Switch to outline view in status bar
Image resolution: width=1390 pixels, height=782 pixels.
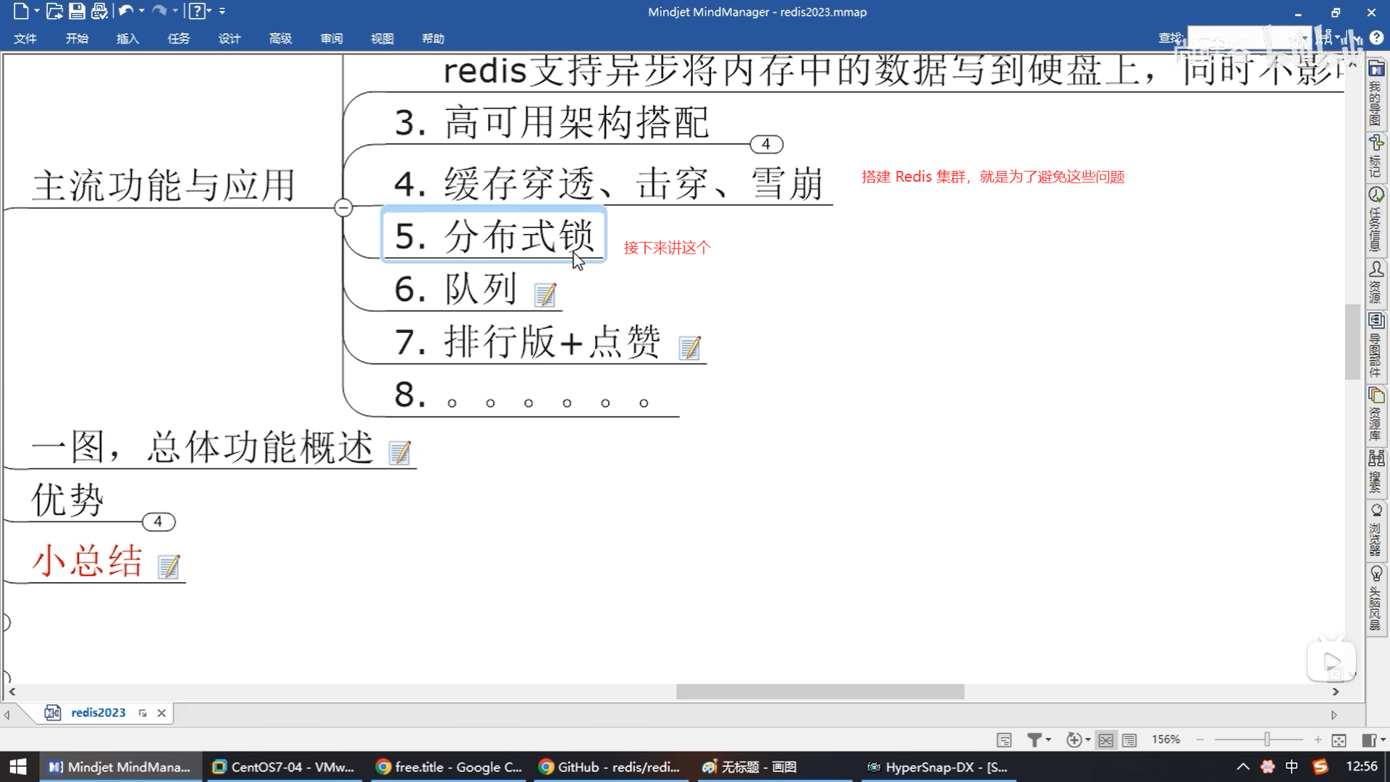click(1129, 739)
